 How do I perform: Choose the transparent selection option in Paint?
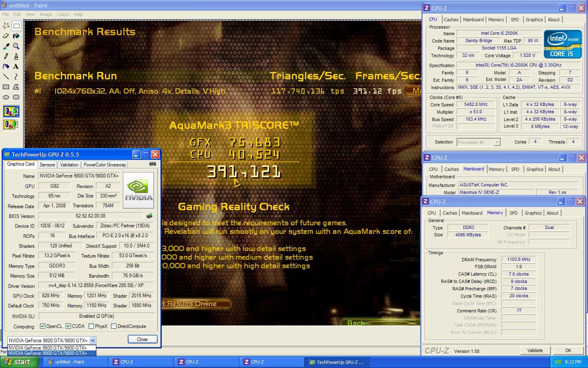click(11, 124)
